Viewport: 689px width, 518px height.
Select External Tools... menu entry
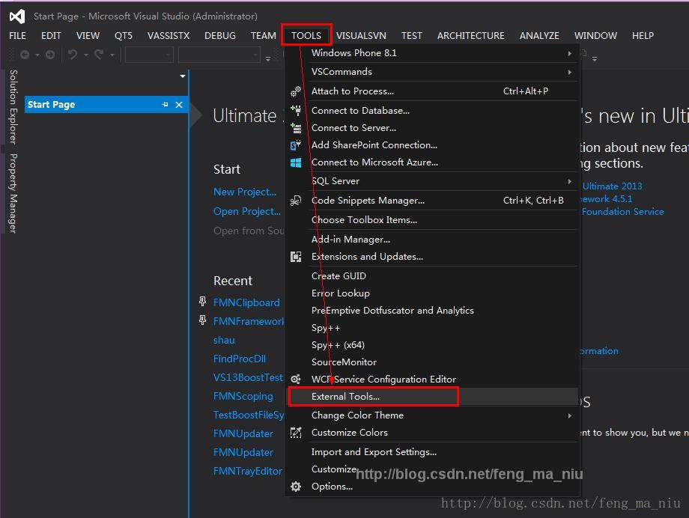433,396
